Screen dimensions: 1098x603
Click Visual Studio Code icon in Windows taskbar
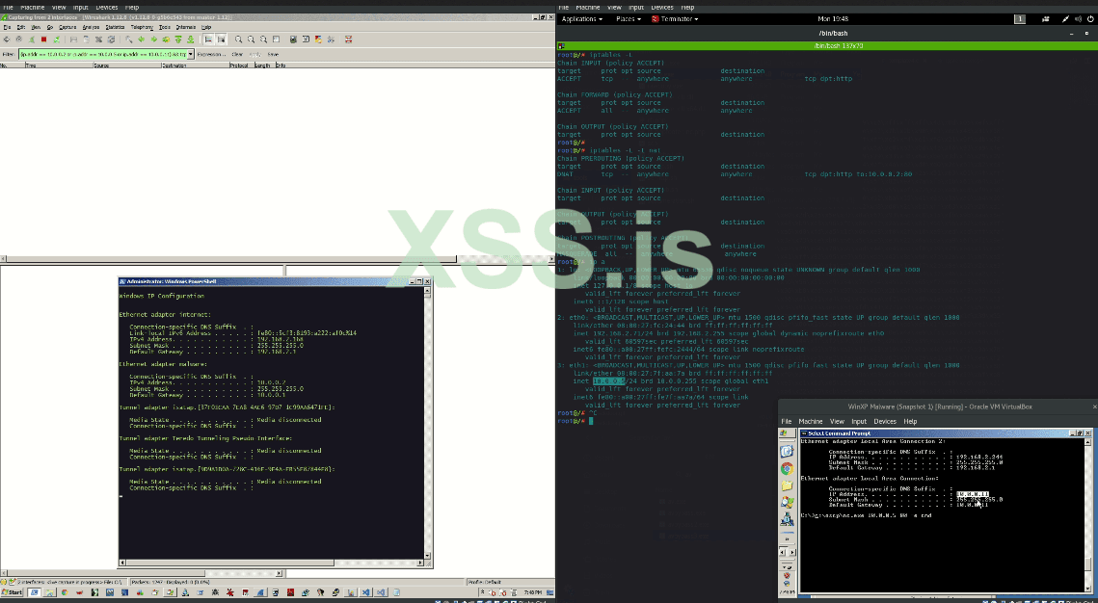tap(364, 591)
